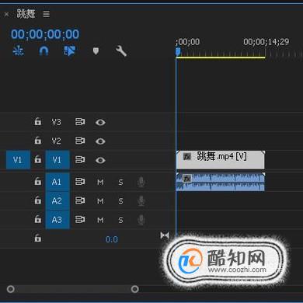This screenshot has height=303, width=303.
Task: Toggle sync lock for V3
Action: pyautogui.click(x=80, y=121)
